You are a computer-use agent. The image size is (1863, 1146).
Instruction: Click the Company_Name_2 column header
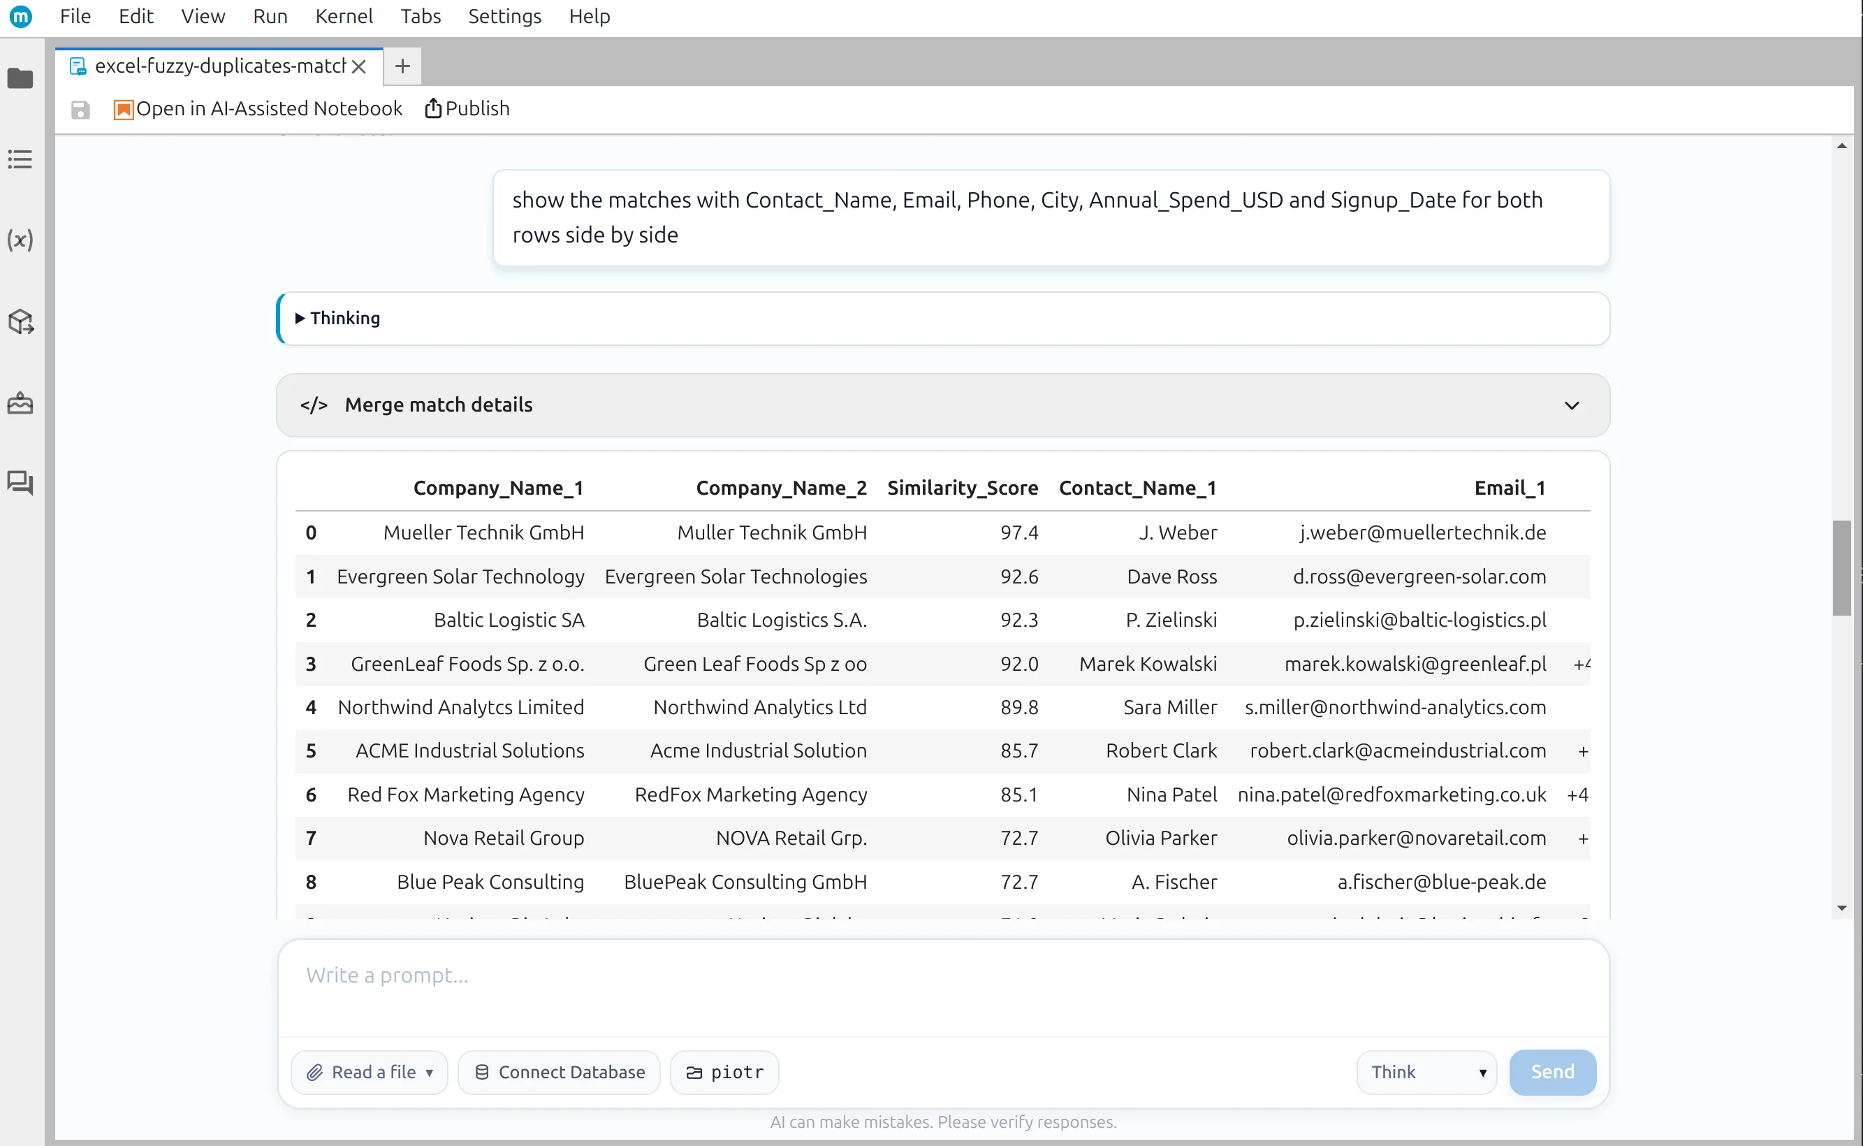click(781, 488)
